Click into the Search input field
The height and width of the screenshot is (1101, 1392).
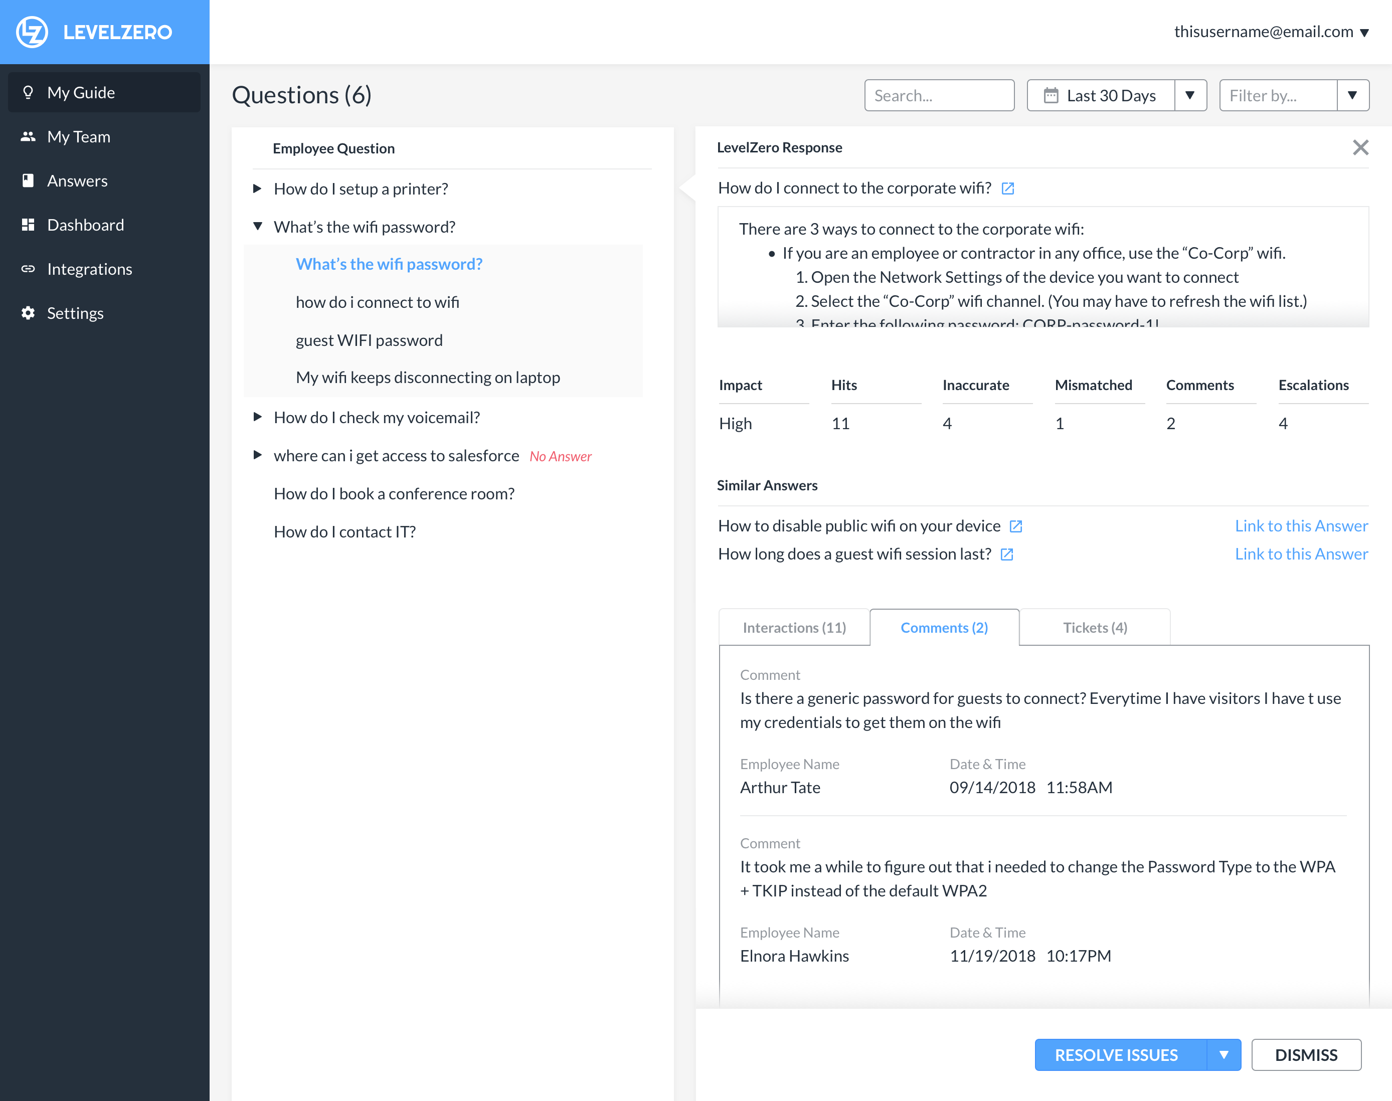click(939, 95)
